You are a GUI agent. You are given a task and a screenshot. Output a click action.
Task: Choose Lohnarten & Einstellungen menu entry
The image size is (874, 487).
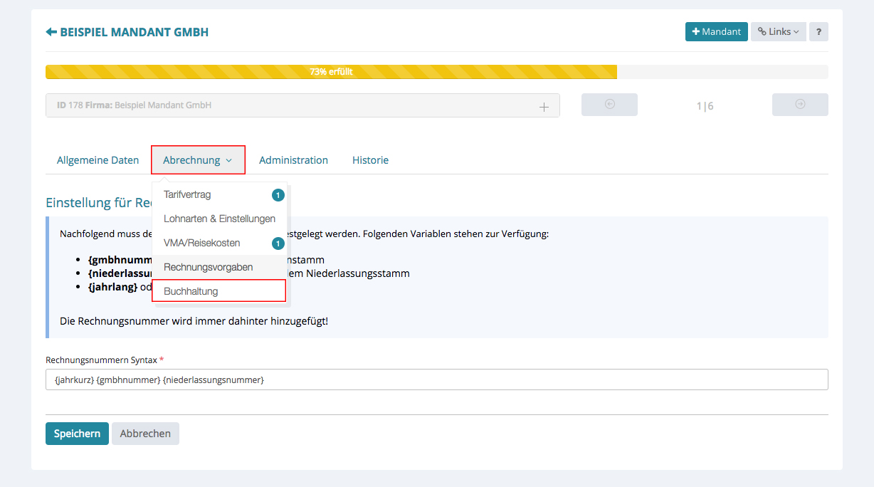pyautogui.click(x=219, y=219)
